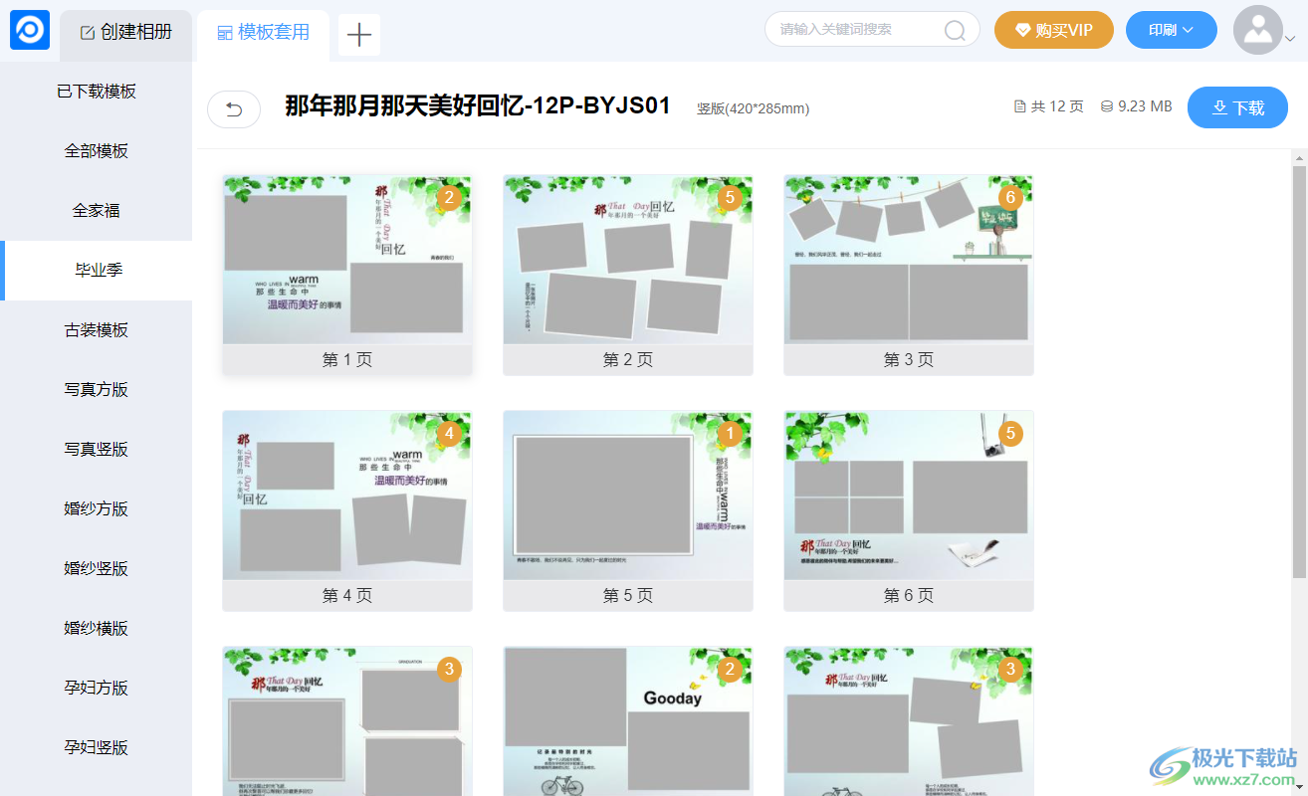Open the Gooday page thumbnail
Screen dimensions: 1308x796
[628, 721]
